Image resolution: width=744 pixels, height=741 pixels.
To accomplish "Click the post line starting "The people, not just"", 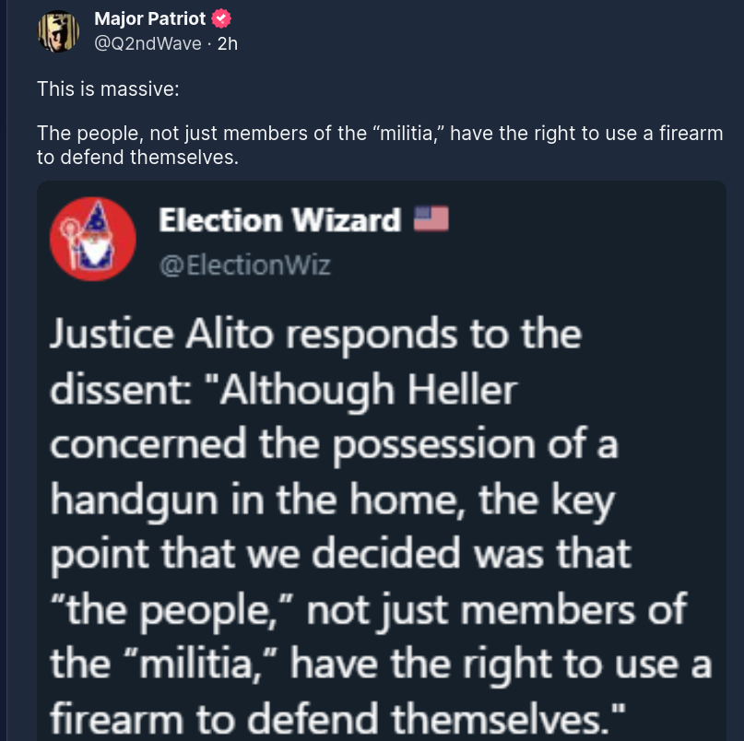I will pyautogui.click(x=379, y=134).
